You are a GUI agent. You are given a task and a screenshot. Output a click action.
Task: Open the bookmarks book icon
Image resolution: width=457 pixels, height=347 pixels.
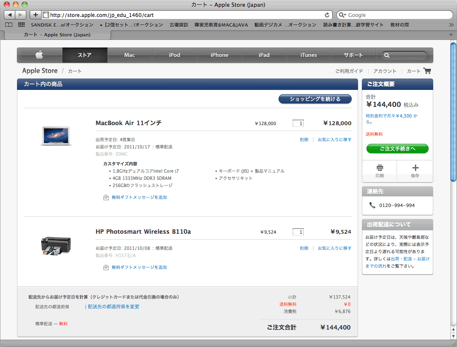point(9,25)
